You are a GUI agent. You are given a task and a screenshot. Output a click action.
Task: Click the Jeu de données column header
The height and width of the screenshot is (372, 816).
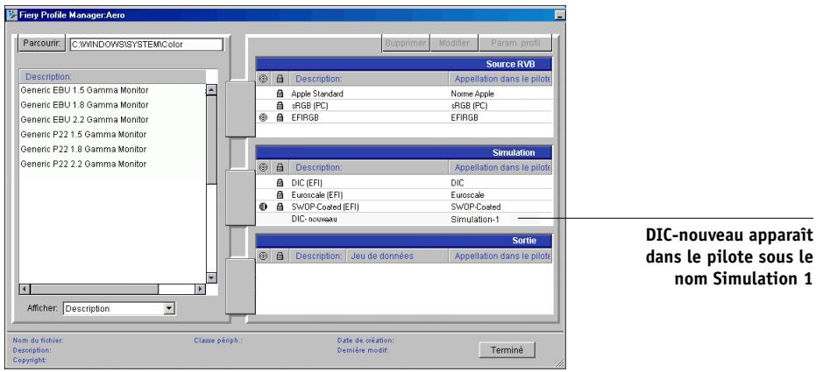click(x=396, y=256)
